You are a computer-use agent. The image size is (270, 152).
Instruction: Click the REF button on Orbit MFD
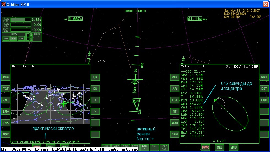click(x=174, y=77)
